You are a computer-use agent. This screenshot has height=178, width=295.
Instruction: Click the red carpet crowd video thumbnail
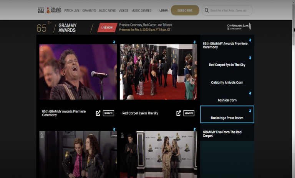pyautogui.click(x=158, y=72)
